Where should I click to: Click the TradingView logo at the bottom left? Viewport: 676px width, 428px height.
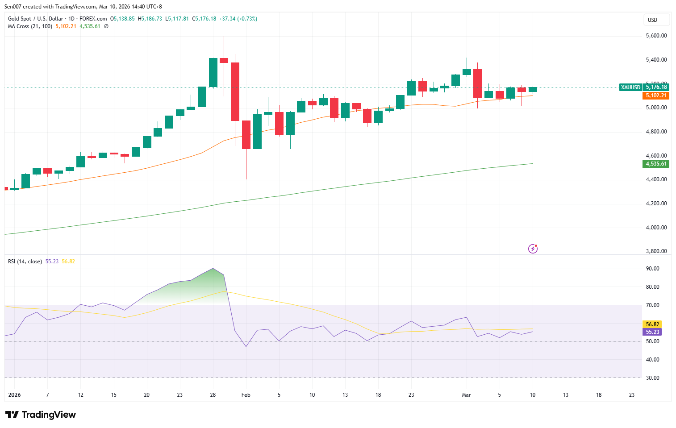click(41, 415)
